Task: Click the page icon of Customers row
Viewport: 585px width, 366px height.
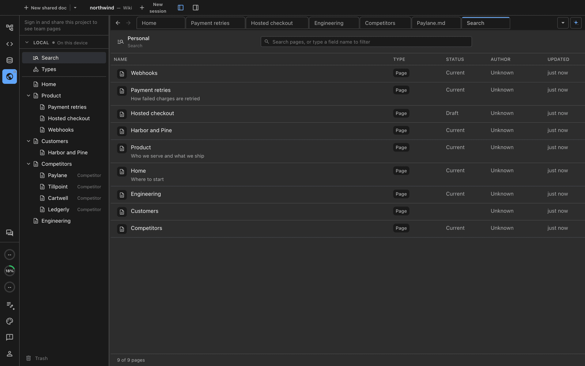Action: tap(122, 212)
